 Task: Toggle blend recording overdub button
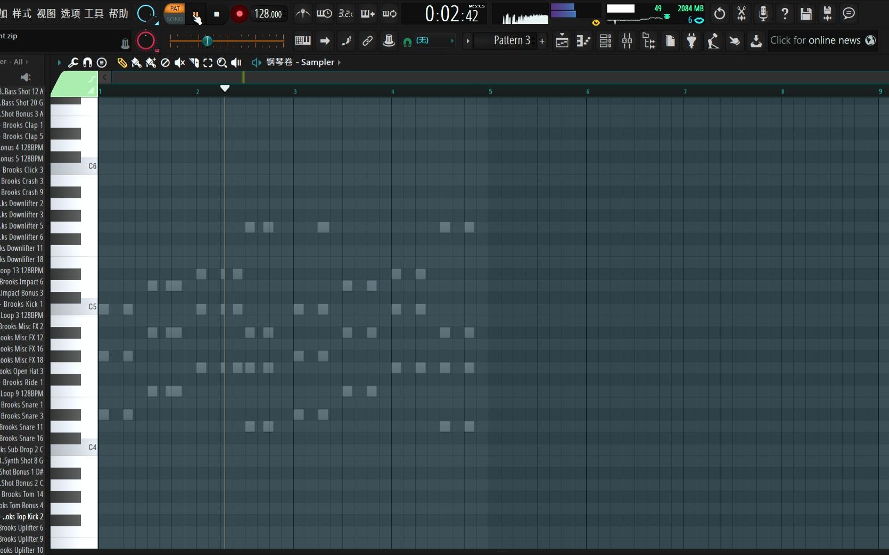coord(368,13)
